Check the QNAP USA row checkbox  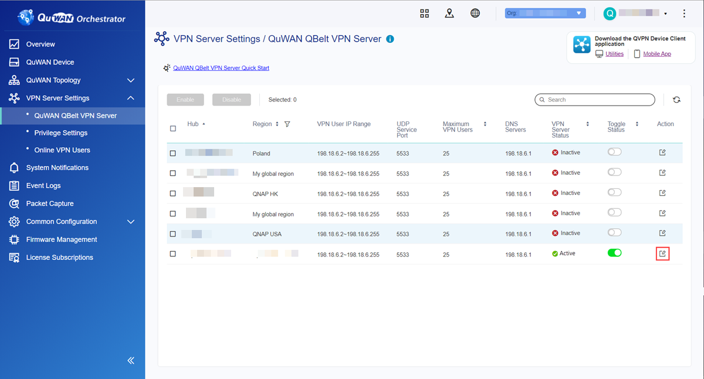(x=172, y=234)
